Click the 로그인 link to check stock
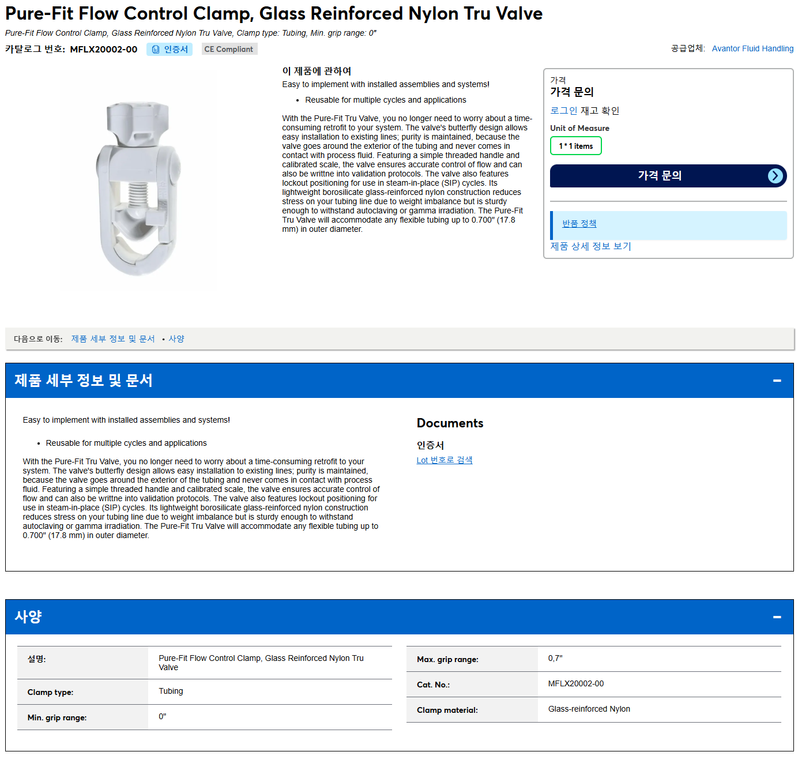 click(x=563, y=111)
